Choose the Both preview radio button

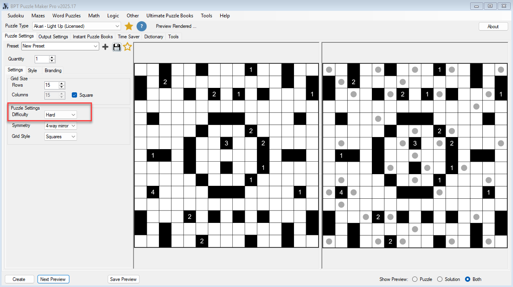pyautogui.click(x=467, y=279)
